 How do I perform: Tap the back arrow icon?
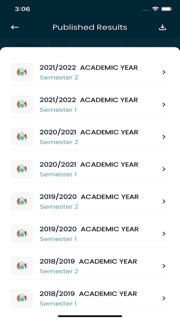click(15, 27)
